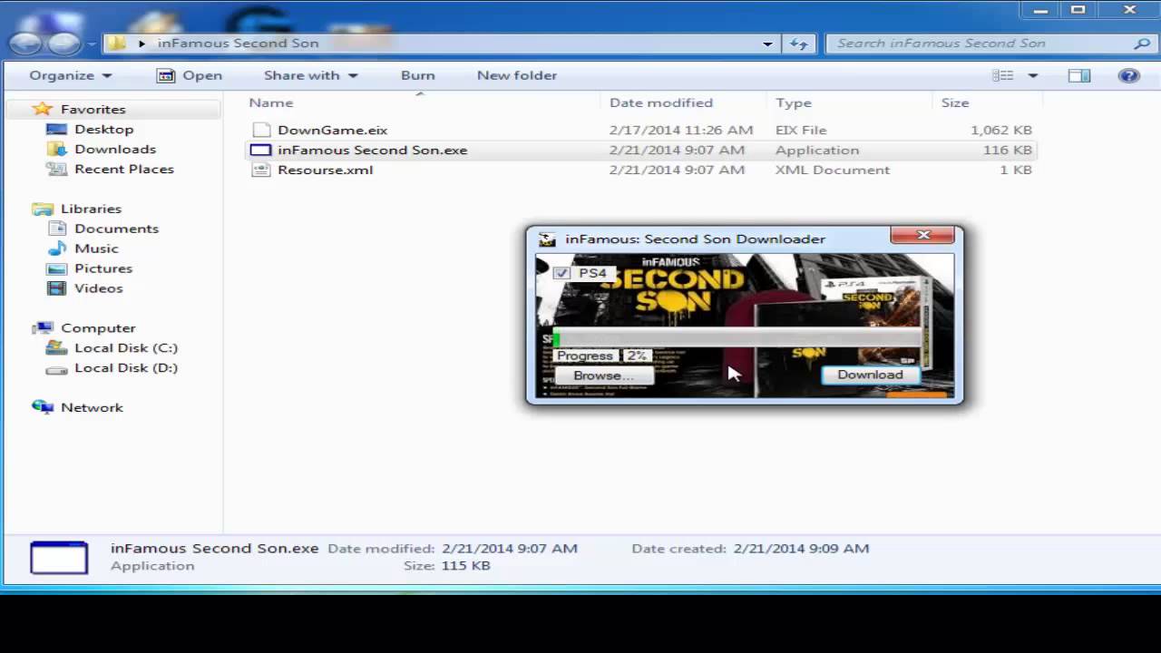The height and width of the screenshot is (653, 1161).
Task: Click the Music library icon
Action: point(56,249)
